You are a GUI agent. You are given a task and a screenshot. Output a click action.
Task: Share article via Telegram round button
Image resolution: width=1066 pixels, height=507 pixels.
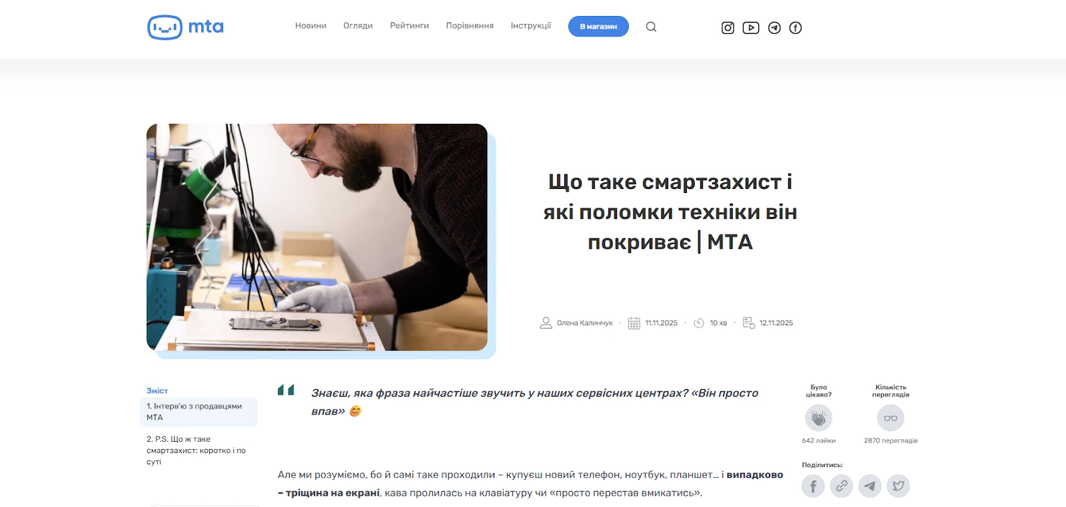click(x=870, y=486)
